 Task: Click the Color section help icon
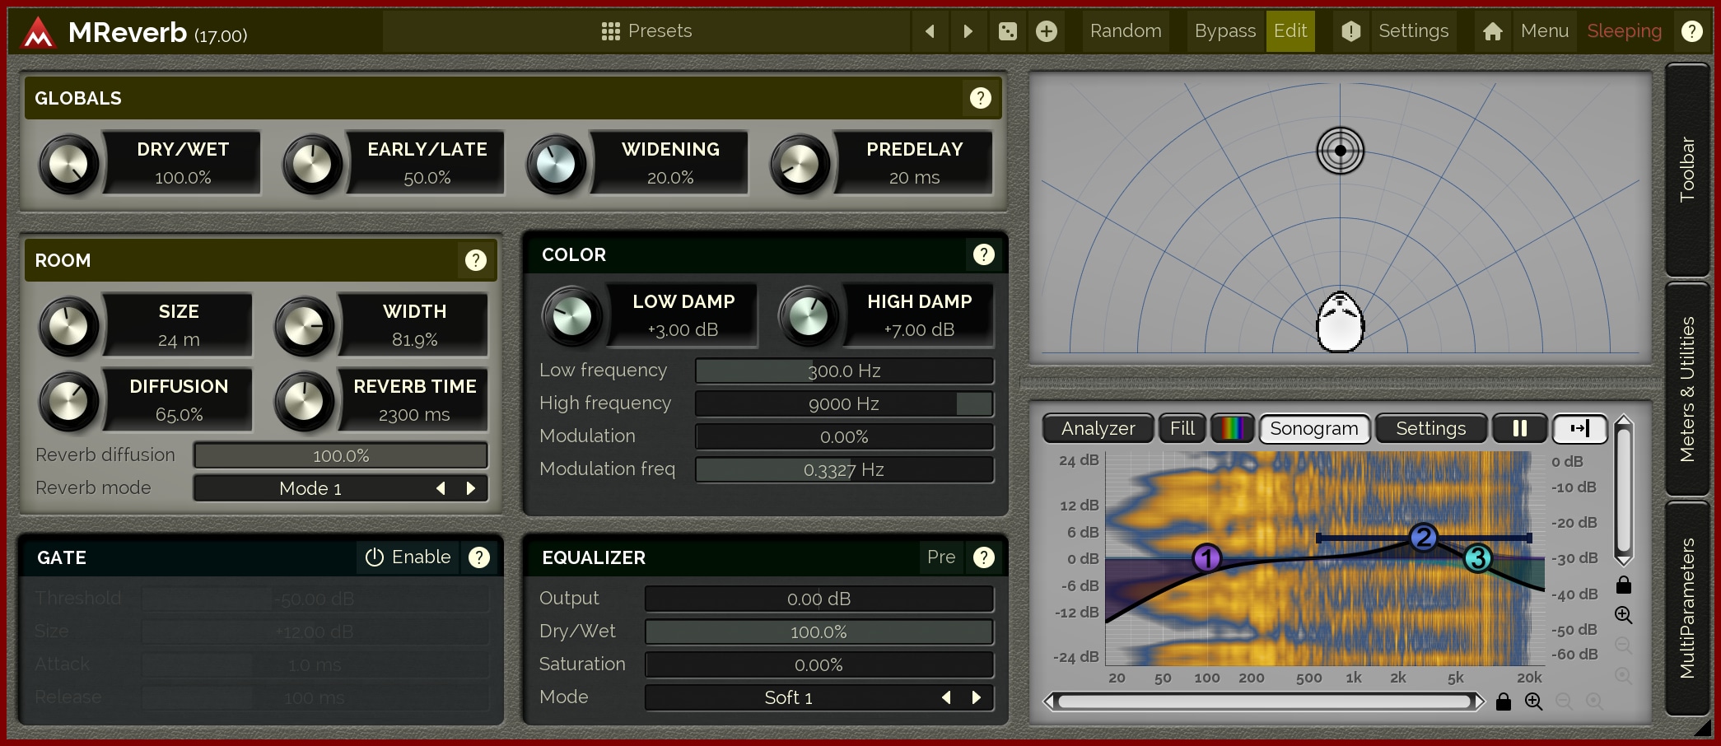983,254
